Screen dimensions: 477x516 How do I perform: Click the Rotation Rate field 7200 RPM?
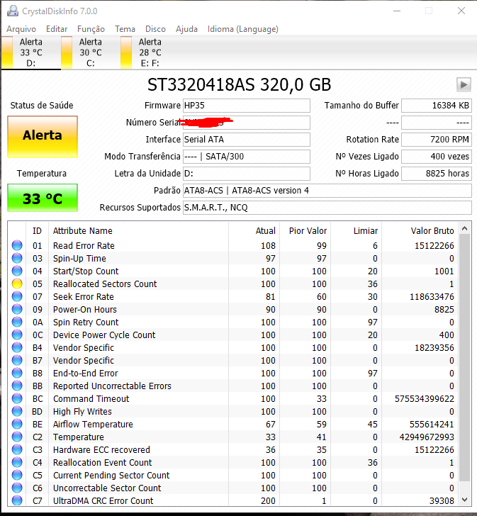pos(437,140)
